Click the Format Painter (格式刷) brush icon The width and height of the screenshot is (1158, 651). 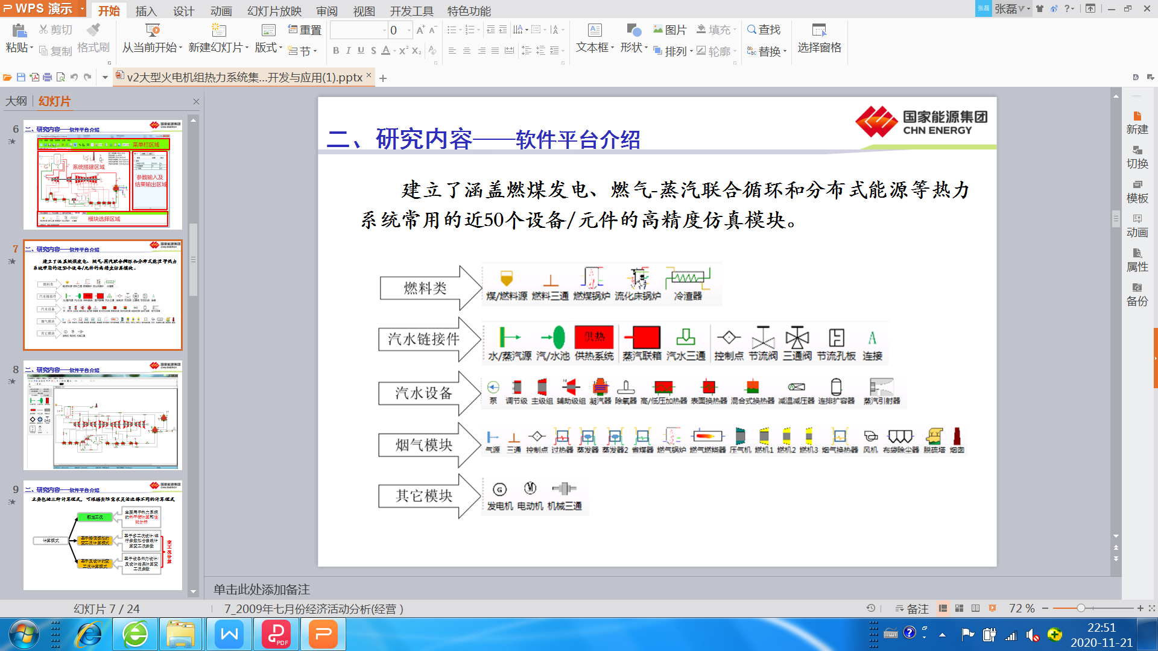(93, 30)
